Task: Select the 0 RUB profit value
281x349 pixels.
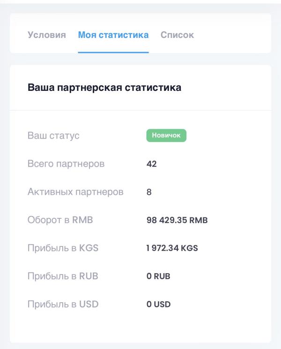Action: pos(158,276)
